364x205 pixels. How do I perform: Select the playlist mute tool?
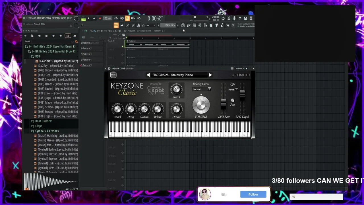point(102,31)
